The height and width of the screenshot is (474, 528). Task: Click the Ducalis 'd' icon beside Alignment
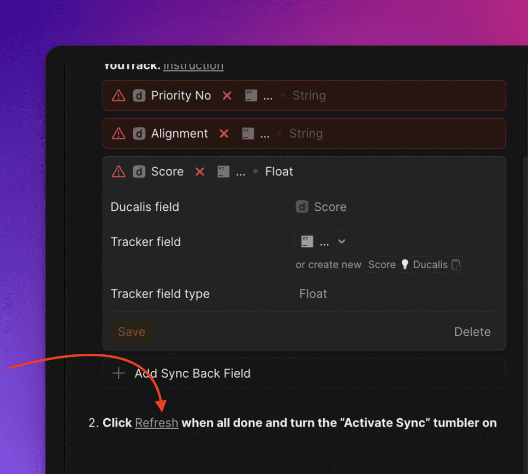(139, 134)
